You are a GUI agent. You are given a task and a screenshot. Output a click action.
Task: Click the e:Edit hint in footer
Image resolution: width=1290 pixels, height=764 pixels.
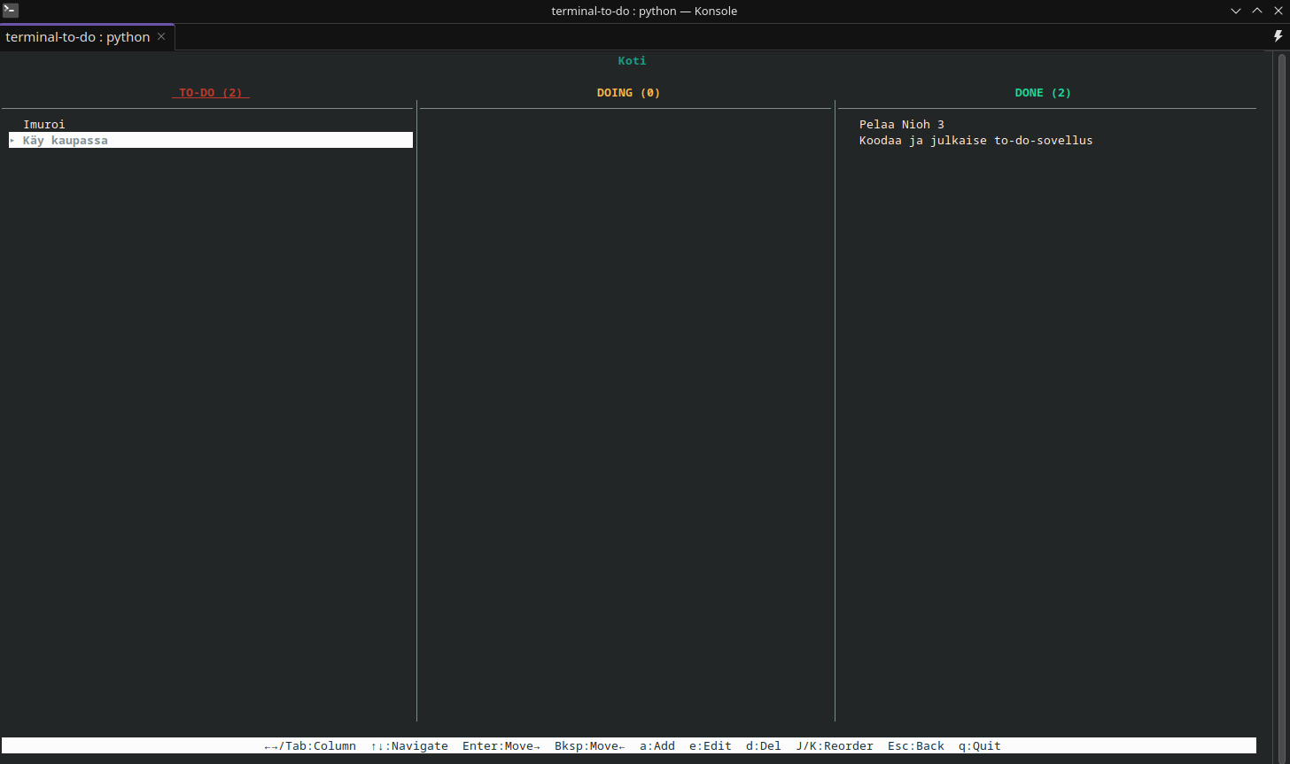(710, 746)
